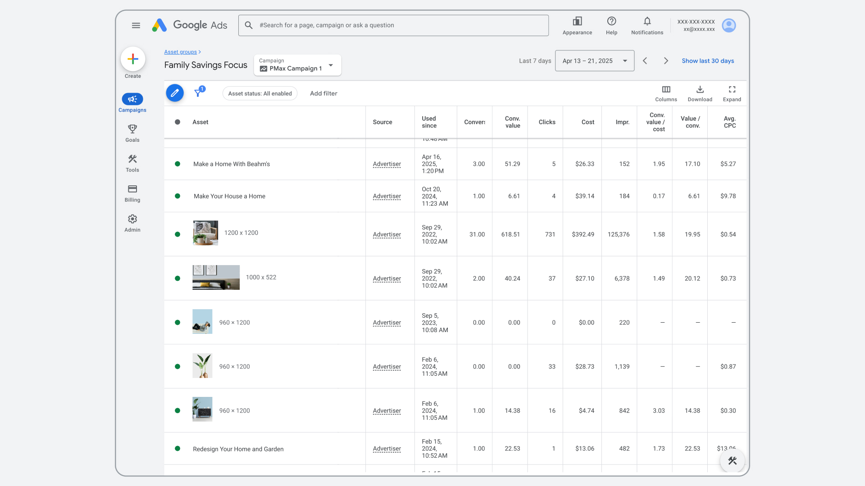Select Campaigns in the sidebar
This screenshot has height=486, width=865.
click(132, 103)
